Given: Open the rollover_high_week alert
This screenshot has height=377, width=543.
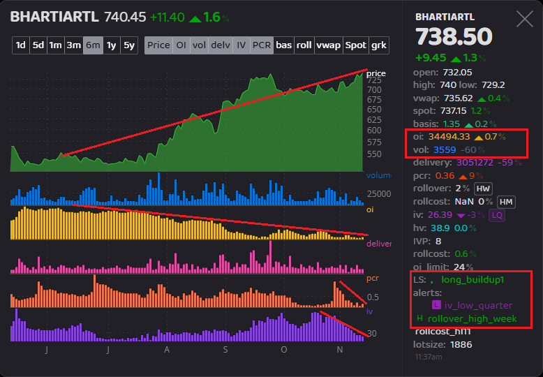Looking at the screenshot, I should tap(473, 318).
